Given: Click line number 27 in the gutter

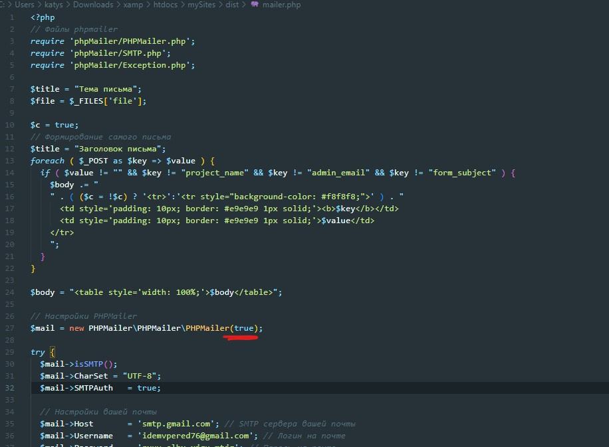Looking at the screenshot, I should tap(10, 328).
